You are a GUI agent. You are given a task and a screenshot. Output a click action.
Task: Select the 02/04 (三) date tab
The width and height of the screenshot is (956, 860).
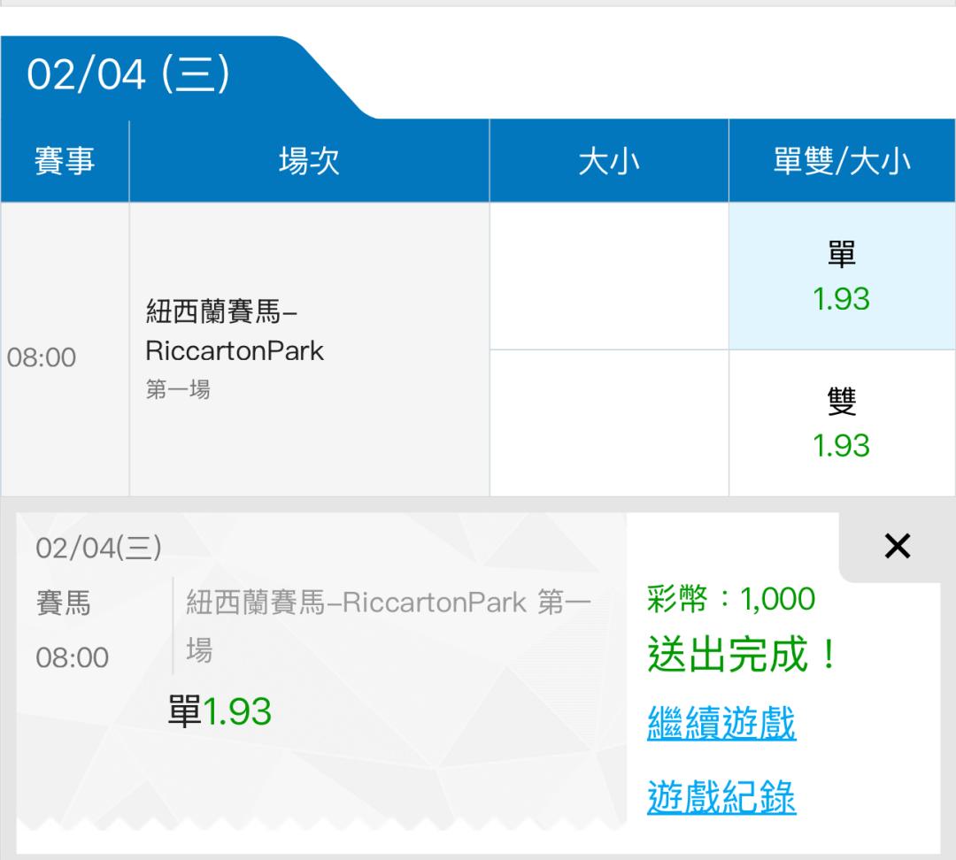click(x=129, y=75)
